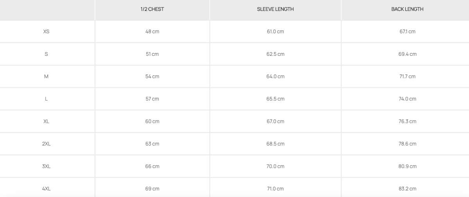469x197 pixels.
Task: Select the M size row label
Action: point(46,76)
